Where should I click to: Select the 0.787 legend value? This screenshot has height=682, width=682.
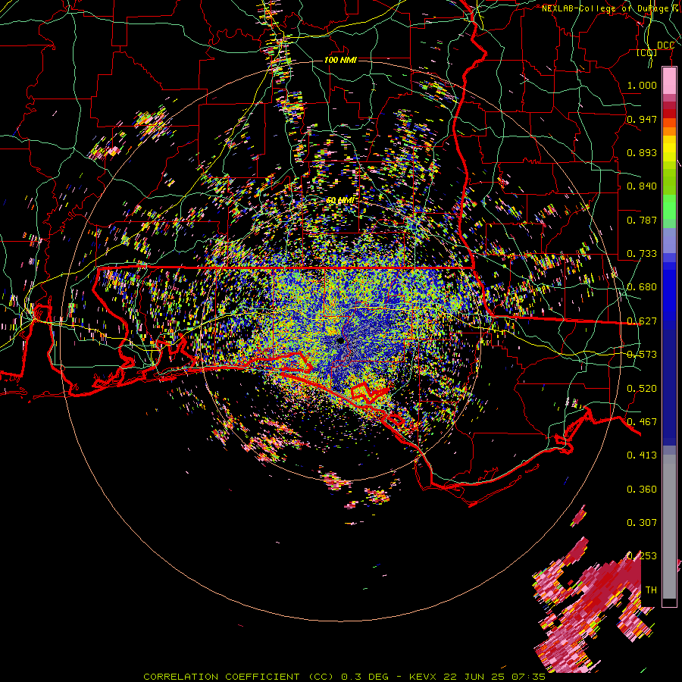pyautogui.click(x=642, y=220)
